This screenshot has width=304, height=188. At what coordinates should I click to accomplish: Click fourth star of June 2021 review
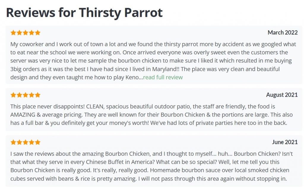31,142
